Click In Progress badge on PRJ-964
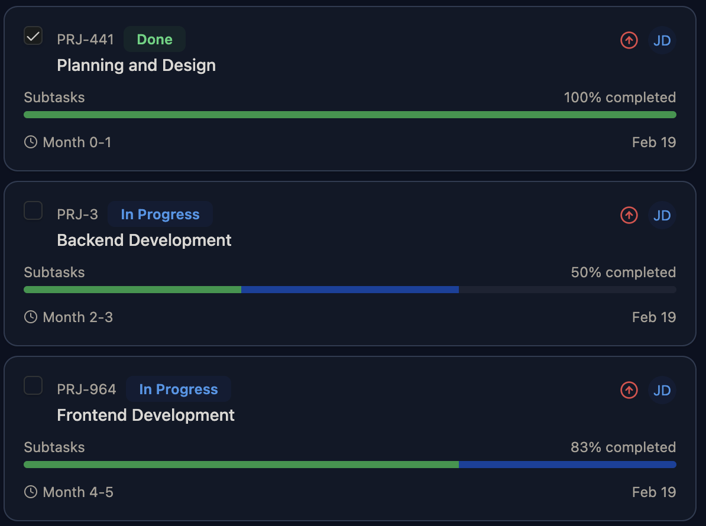Screen dimensions: 706x526 click(x=178, y=389)
